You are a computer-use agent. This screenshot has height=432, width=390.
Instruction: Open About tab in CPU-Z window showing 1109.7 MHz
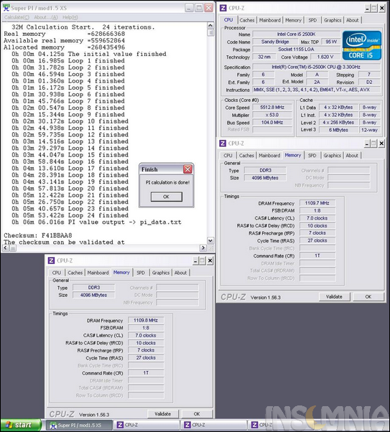tap(352, 156)
